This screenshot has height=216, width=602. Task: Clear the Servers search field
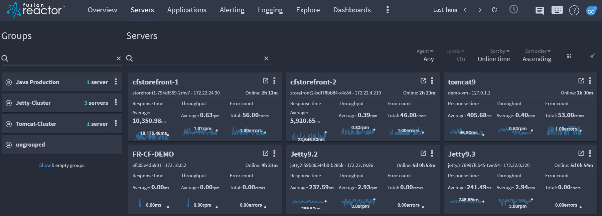pos(266,58)
